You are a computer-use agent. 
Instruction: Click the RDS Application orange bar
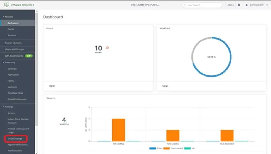(x=227, y=136)
